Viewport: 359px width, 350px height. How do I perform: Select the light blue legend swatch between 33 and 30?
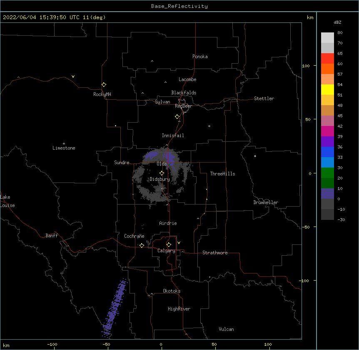pos(327,162)
